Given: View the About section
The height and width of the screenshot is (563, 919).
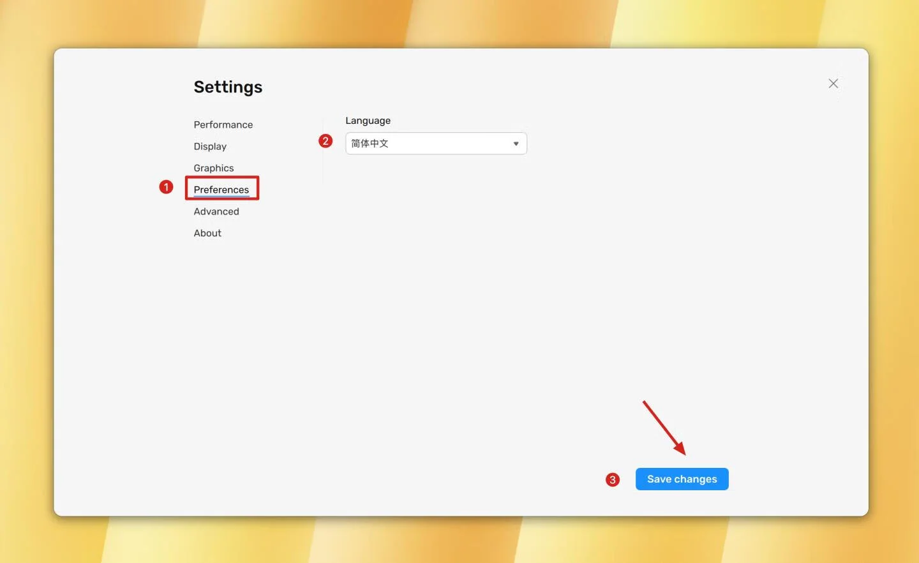Looking at the screenshot, I should pos(207,233).
